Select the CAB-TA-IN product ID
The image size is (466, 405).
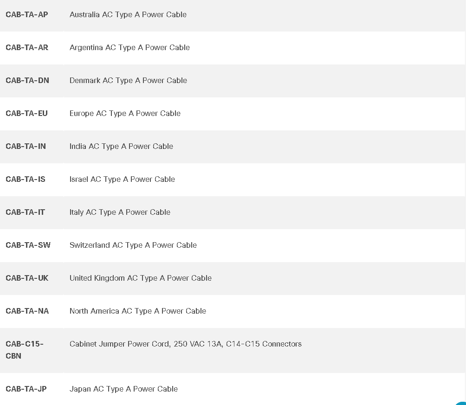coord(26,147)
